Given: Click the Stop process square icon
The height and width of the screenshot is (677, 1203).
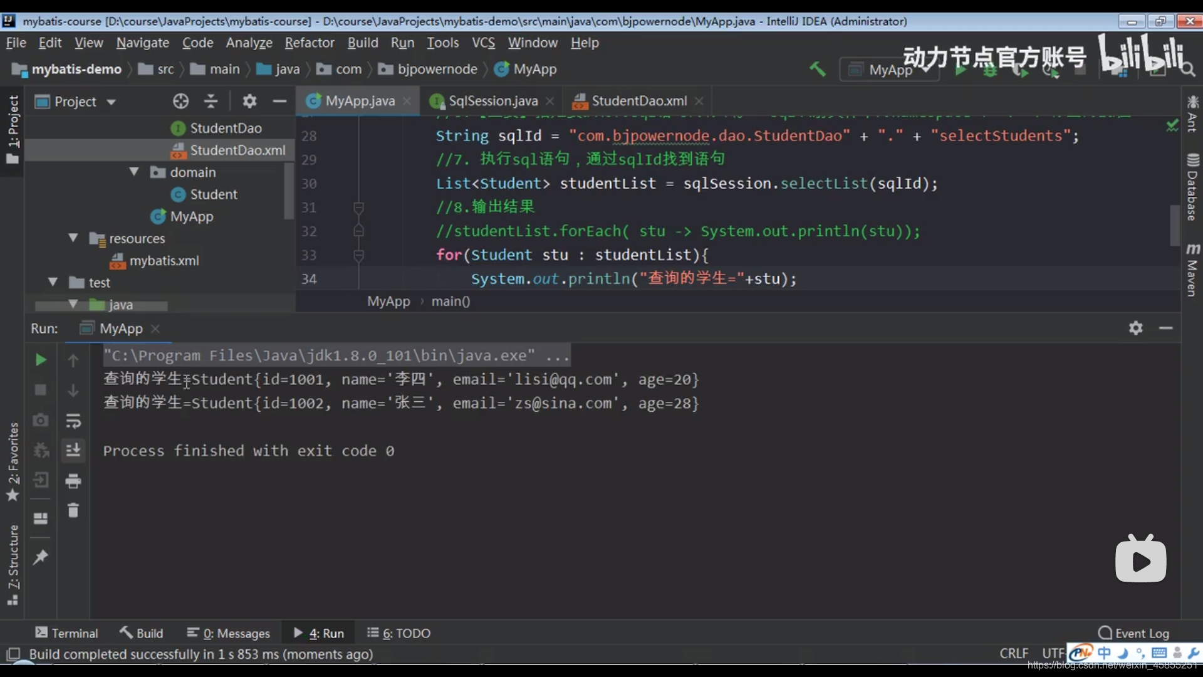Looking at the screenshot, I should tap(41, 390).
